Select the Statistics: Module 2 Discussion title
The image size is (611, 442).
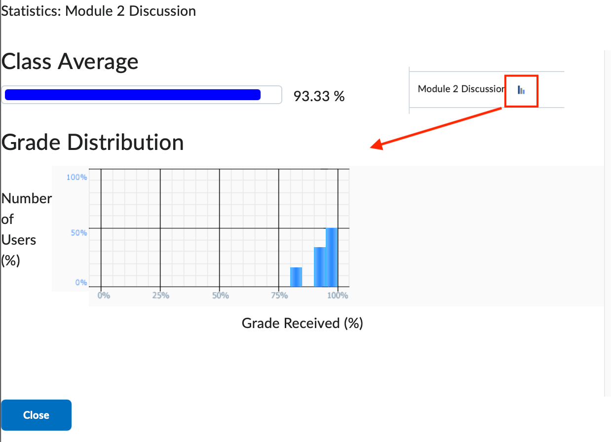tap(98, 11)
